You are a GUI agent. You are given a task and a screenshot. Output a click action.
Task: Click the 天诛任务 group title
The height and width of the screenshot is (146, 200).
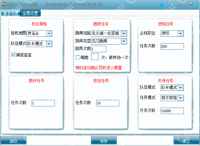click(x=165, y=81)
